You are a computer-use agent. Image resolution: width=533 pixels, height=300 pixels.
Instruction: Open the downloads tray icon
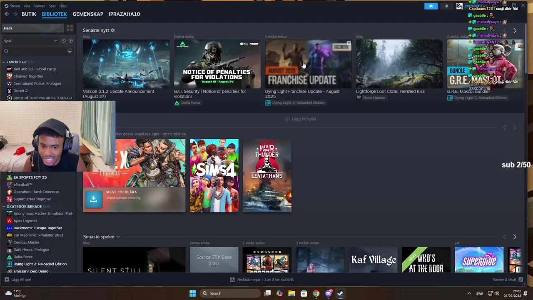point(232,280)
